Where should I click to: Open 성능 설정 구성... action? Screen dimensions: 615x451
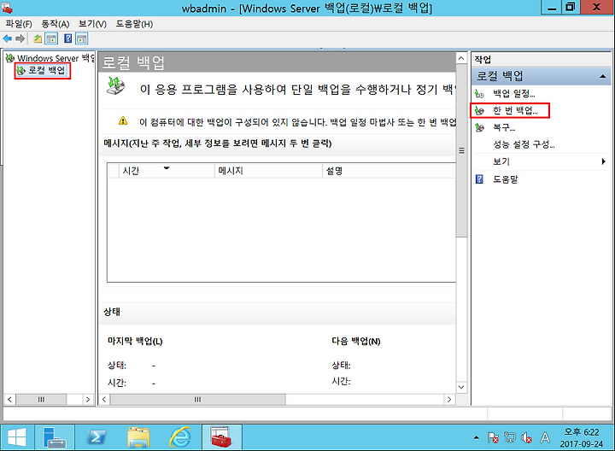point(524,144)
